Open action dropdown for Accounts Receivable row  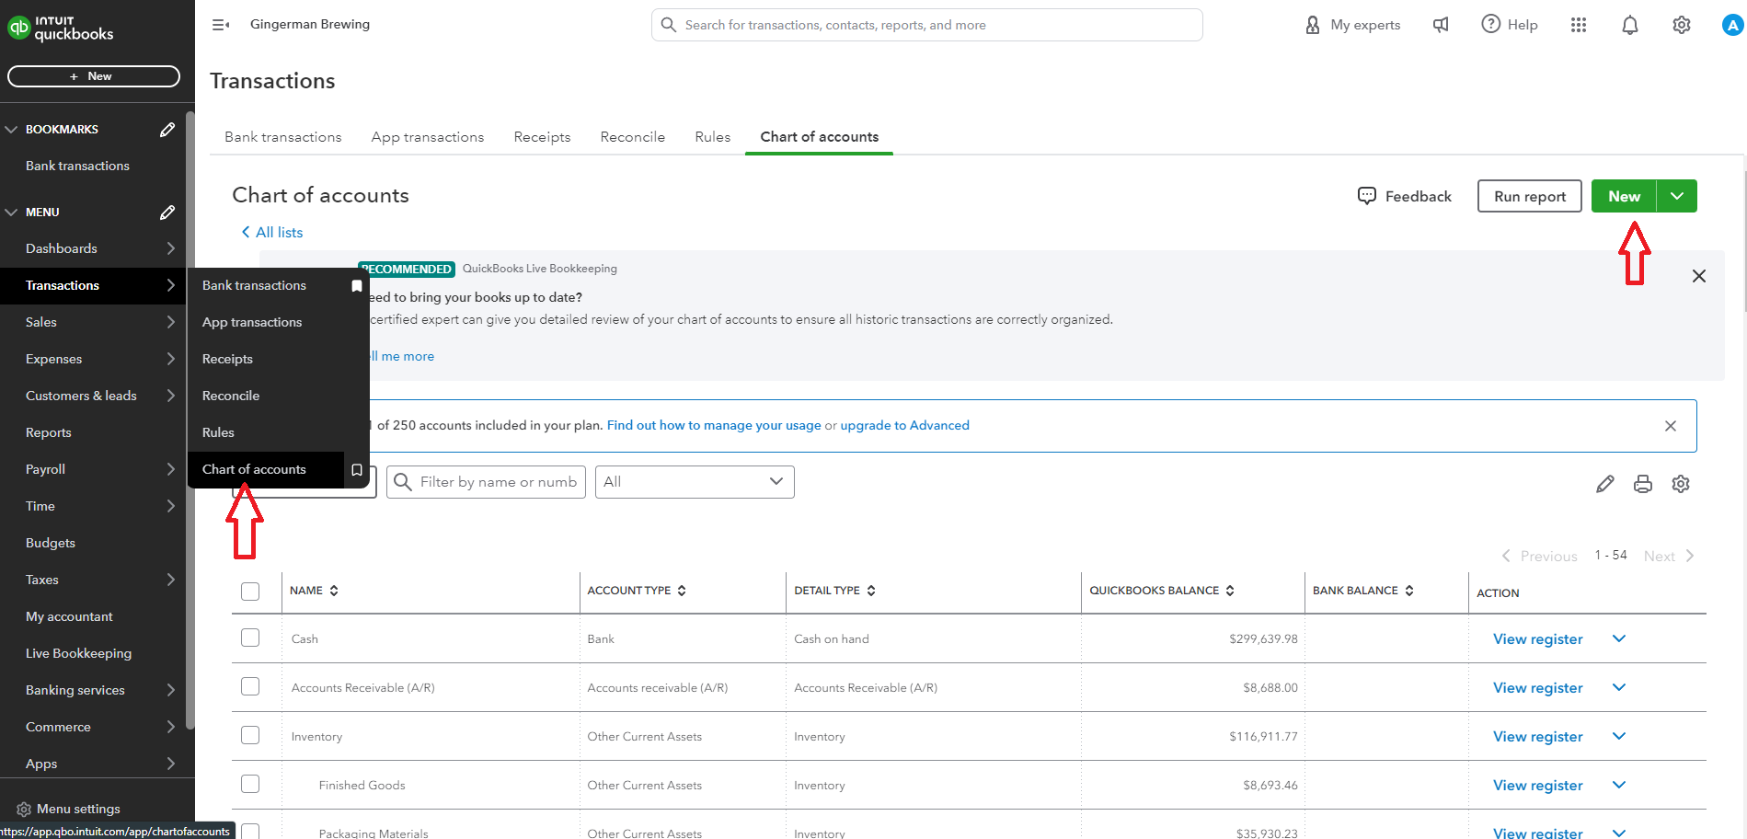pyautogui.click(x=1619, y=687)
